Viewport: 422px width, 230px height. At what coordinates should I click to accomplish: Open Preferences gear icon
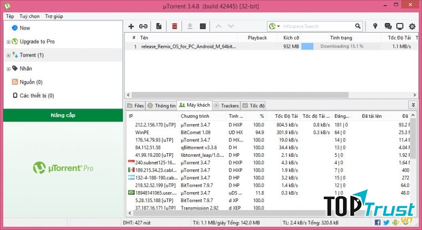pos(412,26)
